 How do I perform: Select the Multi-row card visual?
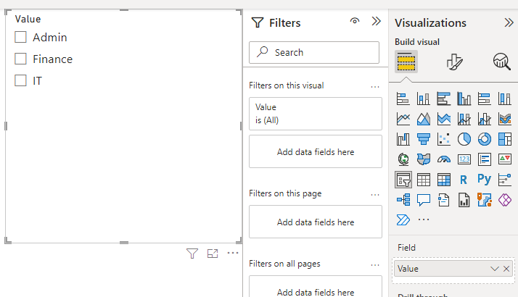[x=485, y=159]
